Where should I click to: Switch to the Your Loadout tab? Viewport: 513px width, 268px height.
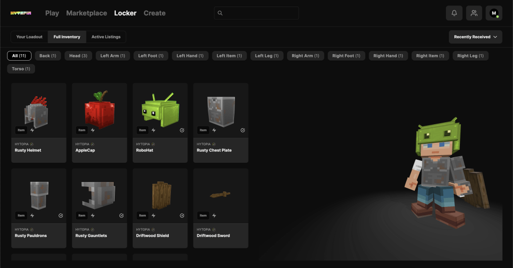coord(30,37)
